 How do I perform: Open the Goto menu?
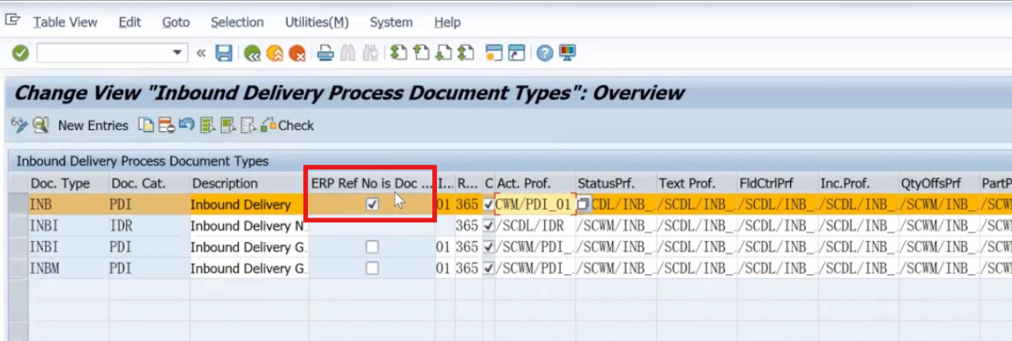point(176,22)
